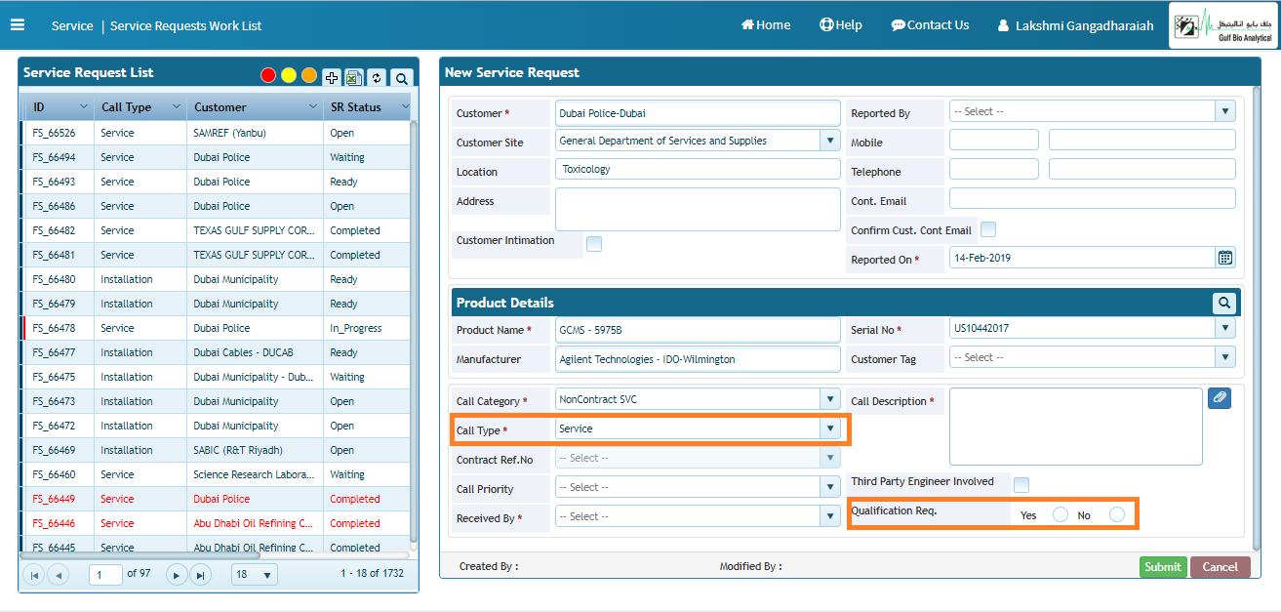Change the page size dropdown showing 18

(x=254, y=574)
